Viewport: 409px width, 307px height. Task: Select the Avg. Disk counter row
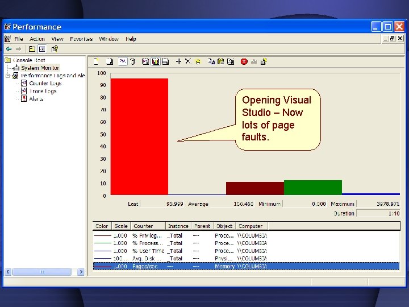[x=246, y=259]
